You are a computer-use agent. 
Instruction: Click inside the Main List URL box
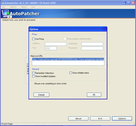tap(68, 61)
